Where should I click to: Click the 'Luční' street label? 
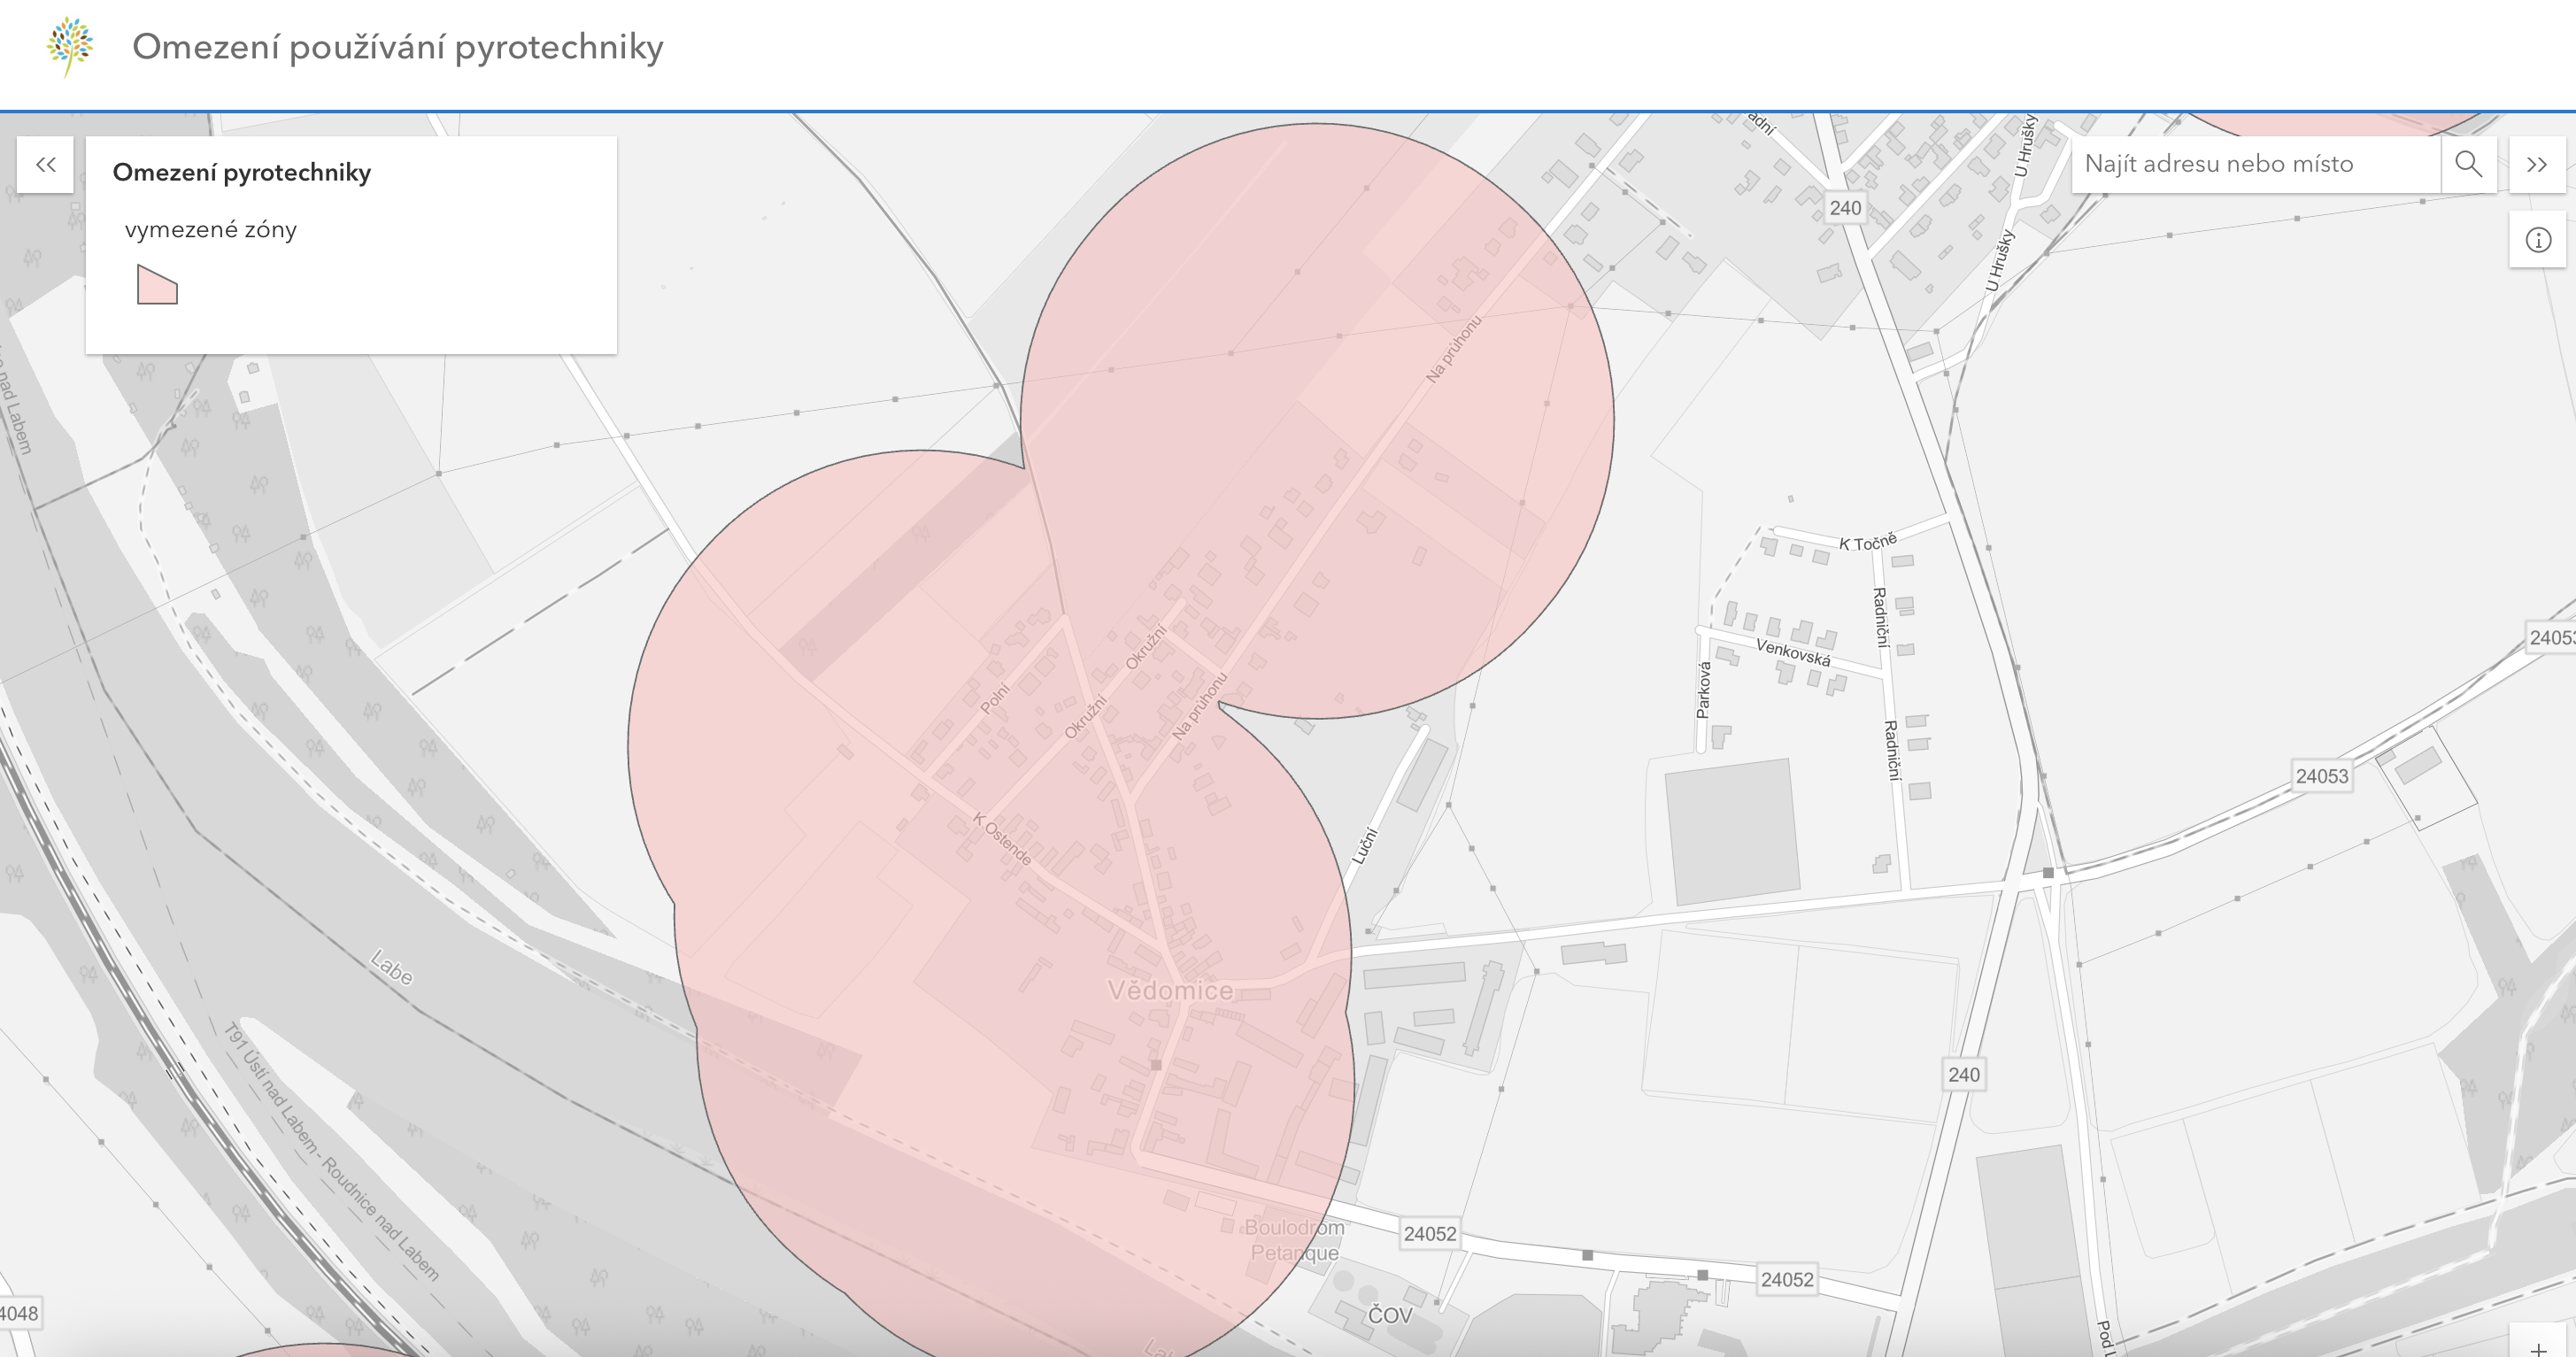(1365, 846)
